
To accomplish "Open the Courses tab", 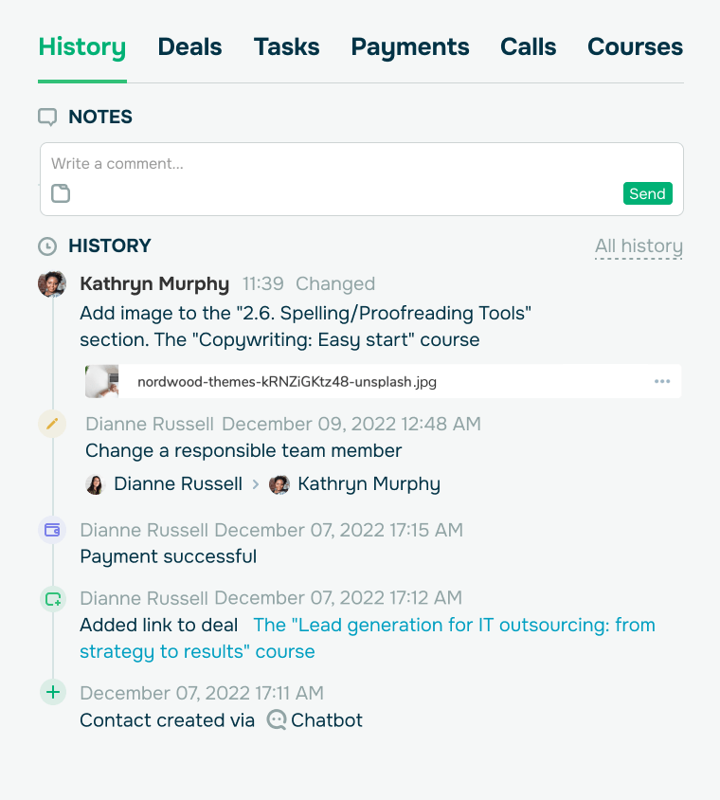I will click(635, 47).
